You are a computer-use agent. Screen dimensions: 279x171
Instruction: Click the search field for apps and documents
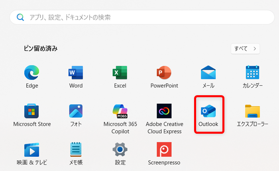tap(143, 17)
